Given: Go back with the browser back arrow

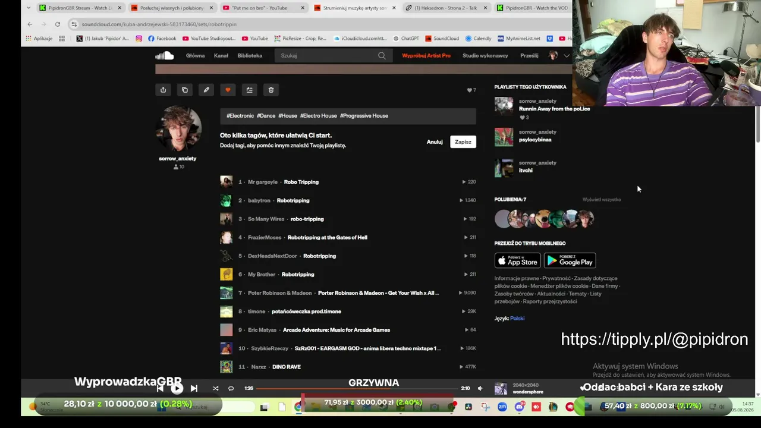Looking at the screenshot, I should click(x=30, y=24).
